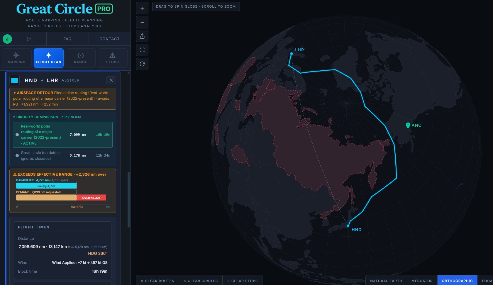Select the Real-world polar routing option
Viewport: 493px width, 285px height.
coord(63,135)
